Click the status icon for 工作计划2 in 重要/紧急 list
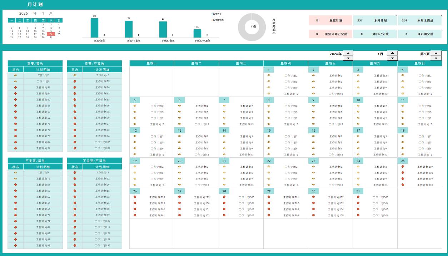Viewport: 448px width, 256px height. (15, 75)
